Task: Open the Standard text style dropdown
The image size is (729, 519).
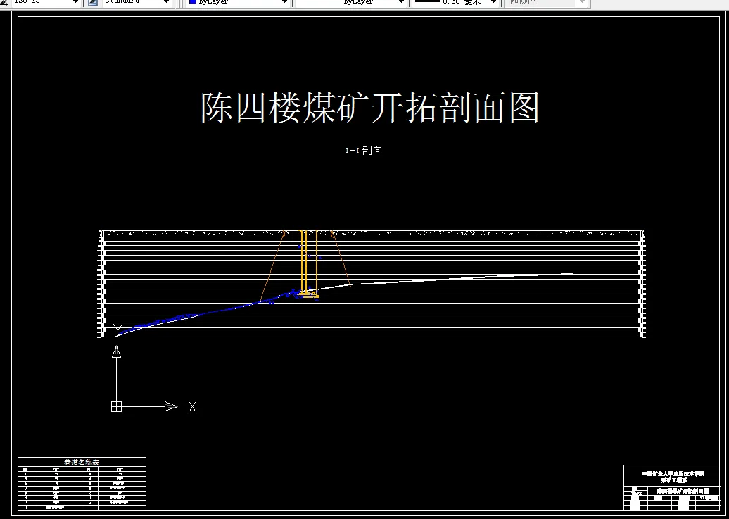Action: point(167,3)
